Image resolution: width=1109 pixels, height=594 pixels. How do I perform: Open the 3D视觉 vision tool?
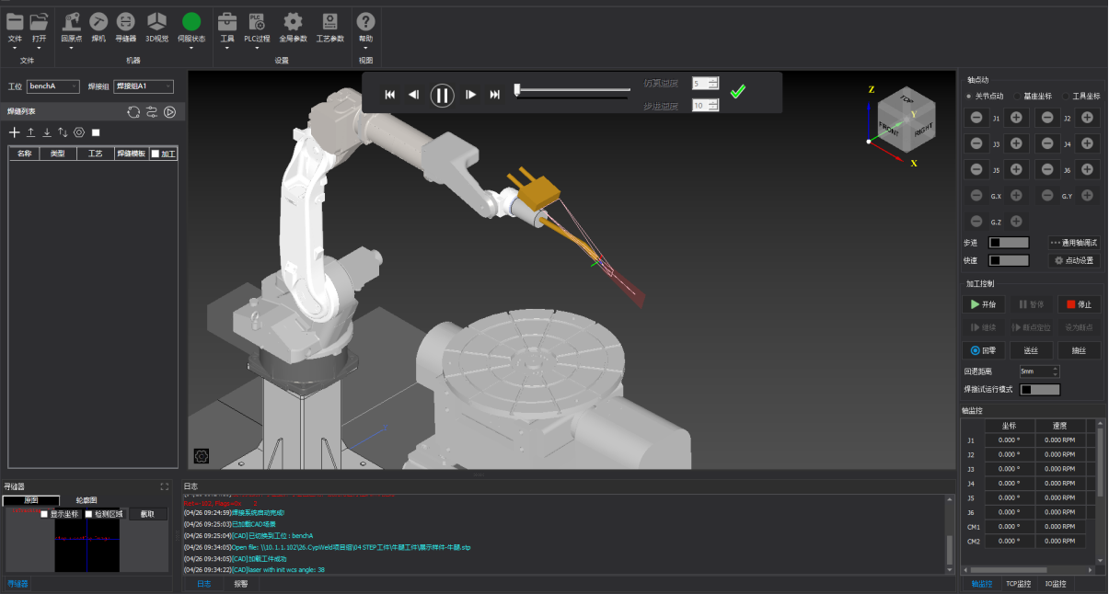(157, 22)
